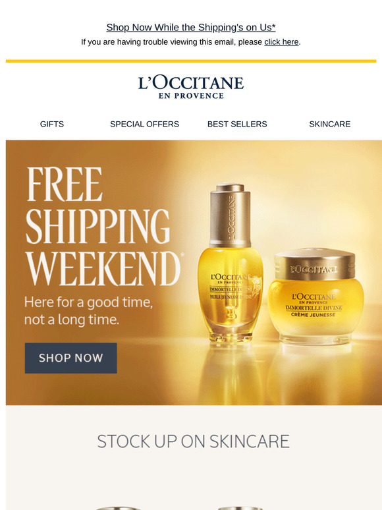Select the Immortelle Divine serum dropper bottle
The height and width of the screenshot is (510, 382).
[x=230, y=262]
